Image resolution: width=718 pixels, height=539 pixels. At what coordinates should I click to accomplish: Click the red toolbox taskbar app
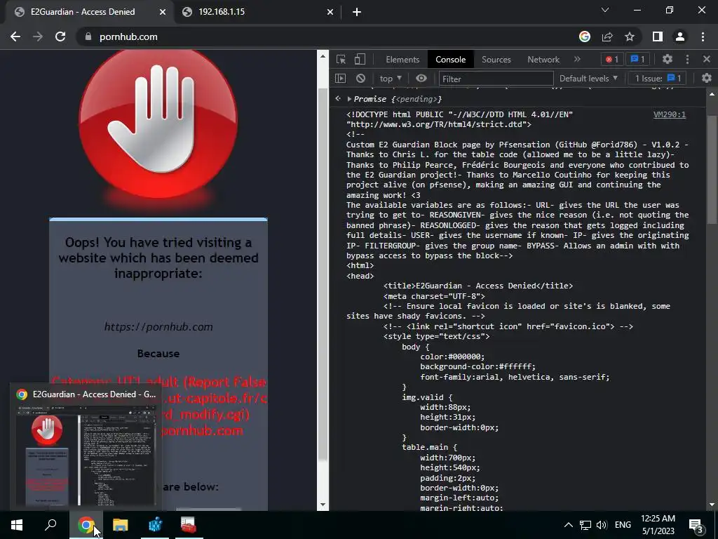click(188, 525)
